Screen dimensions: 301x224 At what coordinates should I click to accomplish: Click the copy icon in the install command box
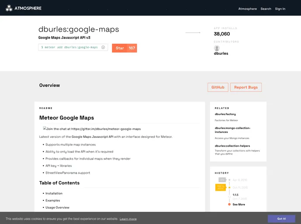pyautogui.click(x=103, y=47)
